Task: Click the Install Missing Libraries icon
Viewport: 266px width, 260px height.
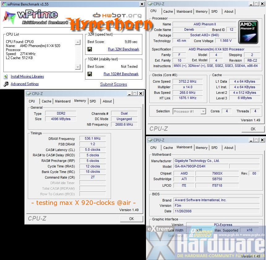Action: click(x=6, y=76)
